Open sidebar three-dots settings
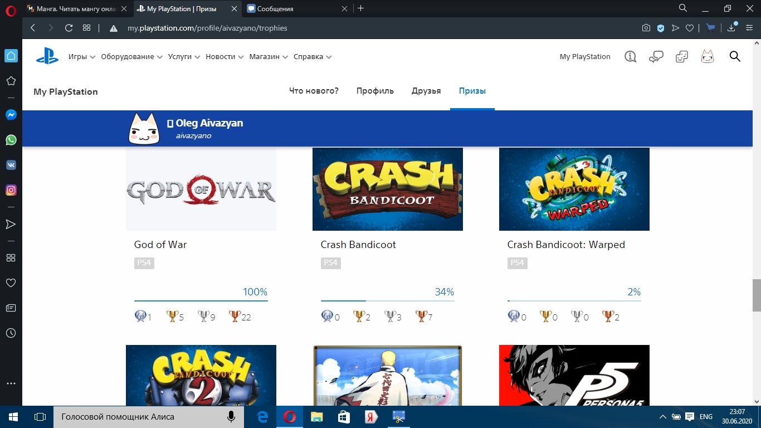This screenshot has height=428, width=761. (x=11, y=383)
